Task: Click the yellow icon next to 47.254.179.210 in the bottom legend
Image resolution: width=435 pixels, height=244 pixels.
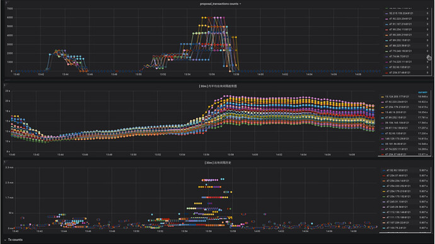Action: point(384,192)
